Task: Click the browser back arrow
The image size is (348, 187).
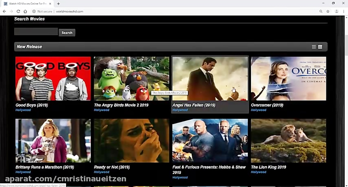Action: [x=4, y=12]
